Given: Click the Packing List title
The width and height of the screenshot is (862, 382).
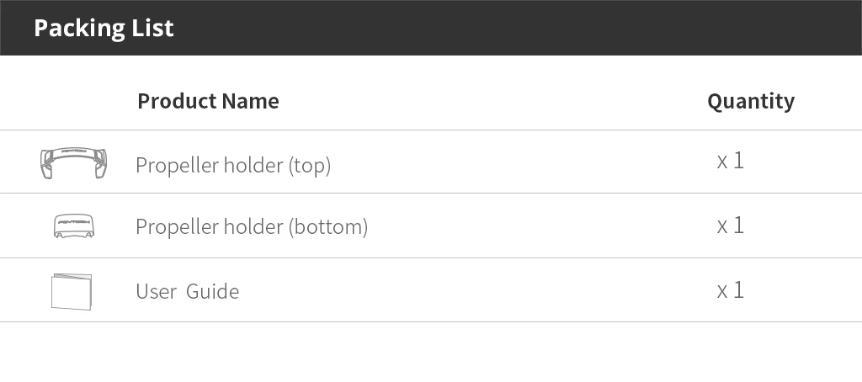Looking at the screenshot, I should [x=104, y=28].
